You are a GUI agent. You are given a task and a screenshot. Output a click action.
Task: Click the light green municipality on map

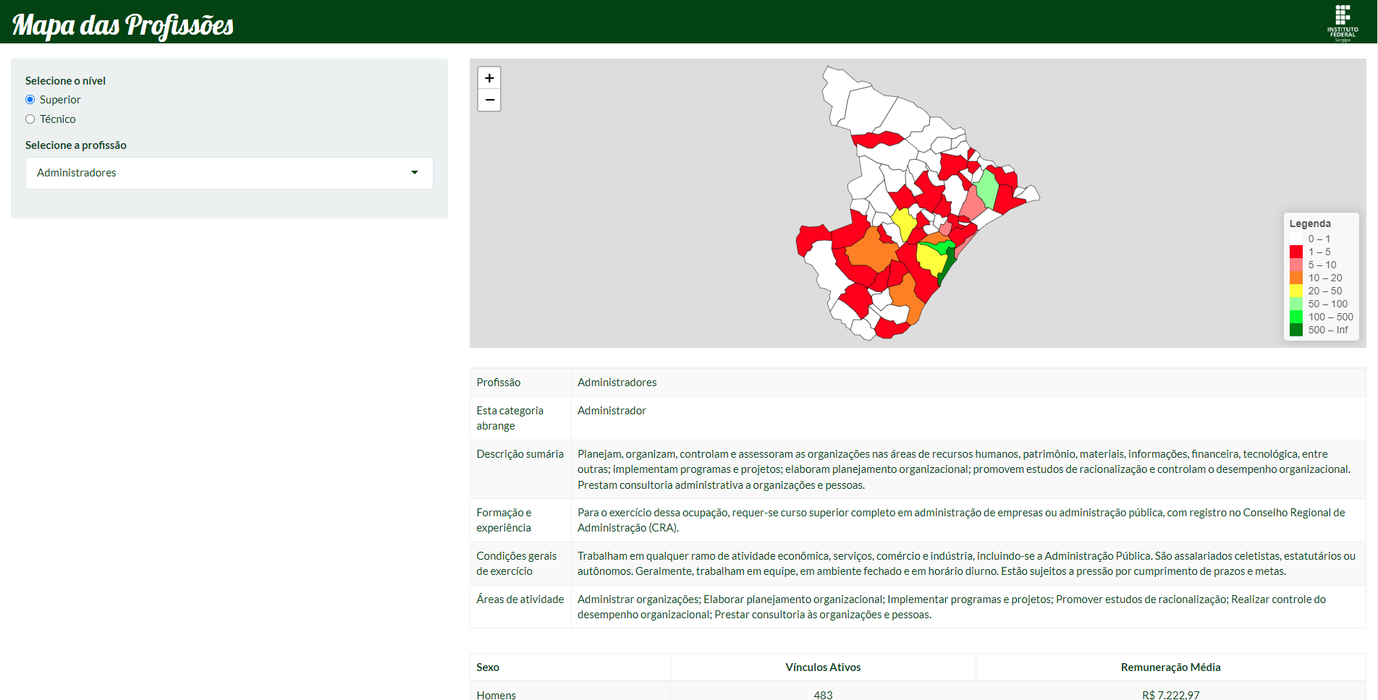point(986,189)
